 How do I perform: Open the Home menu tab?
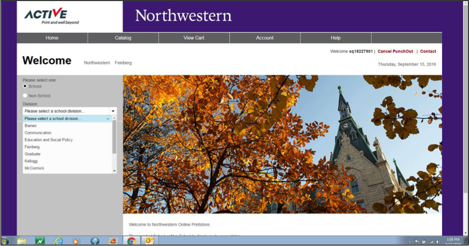52,38
